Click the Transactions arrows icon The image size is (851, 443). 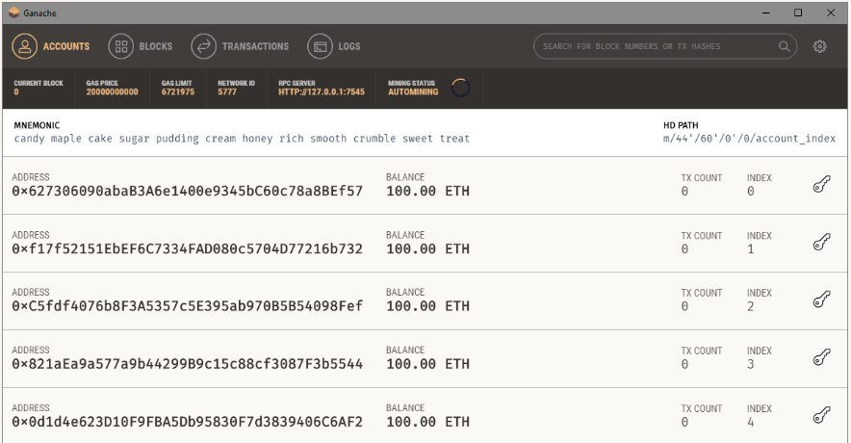(x=203, y=46)
